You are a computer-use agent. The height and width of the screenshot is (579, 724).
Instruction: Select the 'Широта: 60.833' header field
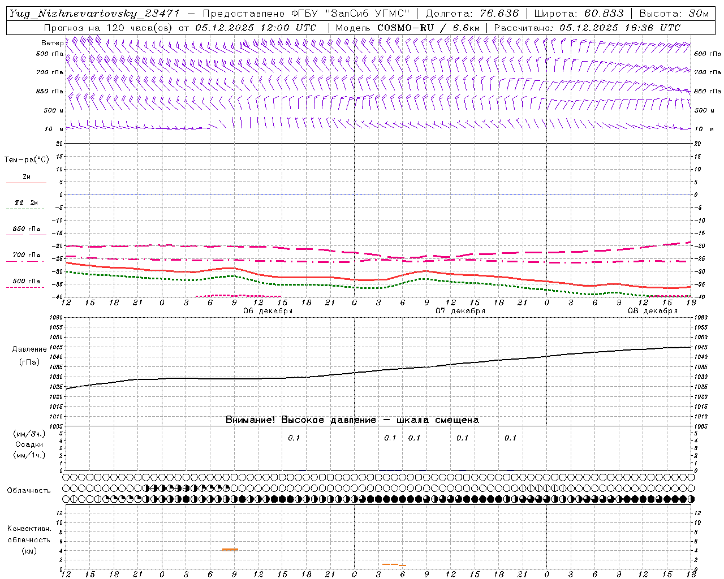[x=579, y=14]
